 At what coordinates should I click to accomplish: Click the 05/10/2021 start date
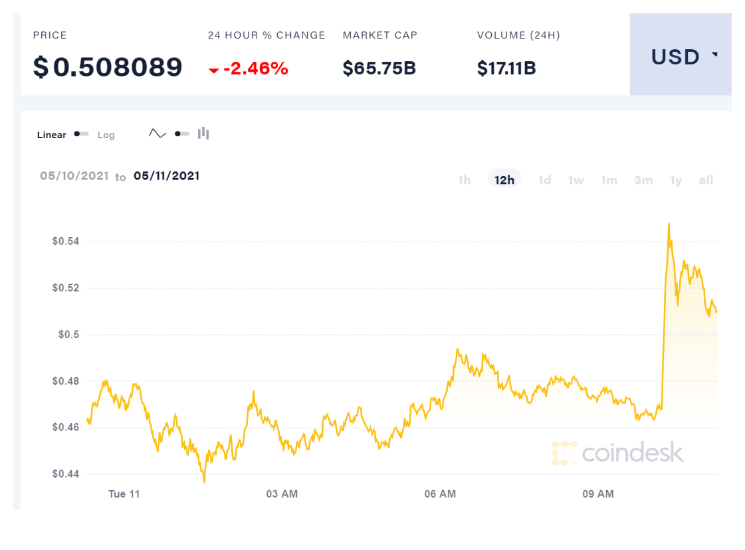pos(74,176)
